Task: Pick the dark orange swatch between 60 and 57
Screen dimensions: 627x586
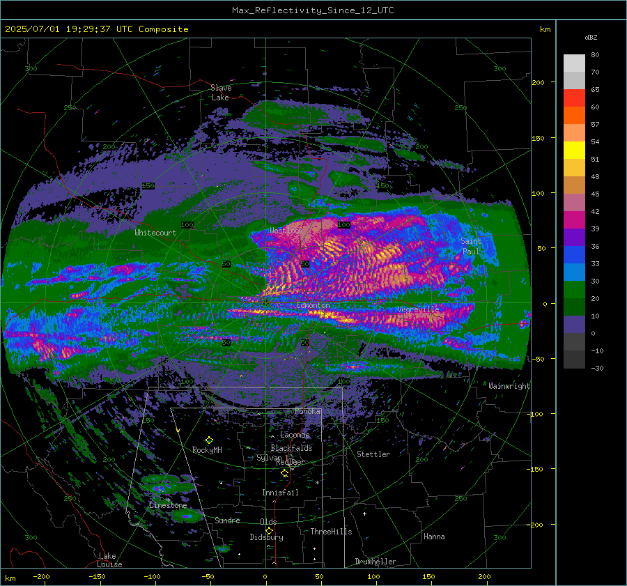Action: [574, 115]
